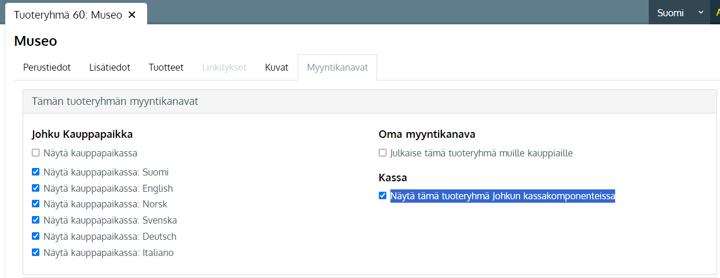Click the Myyntikanavat tab
Viewport: 720px width, 278px height.
337,67
